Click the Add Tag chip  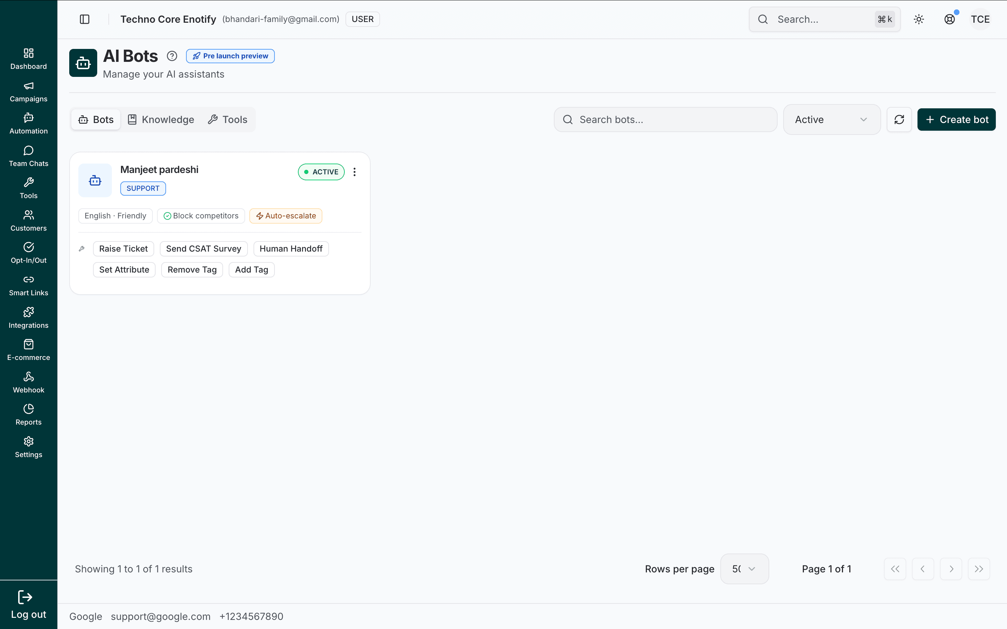251,269
